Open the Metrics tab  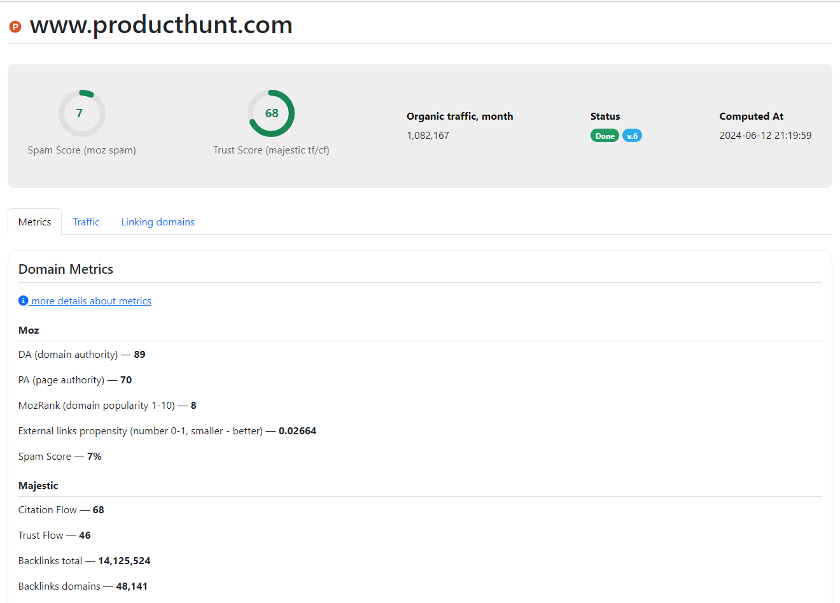[x=34, y=222]
